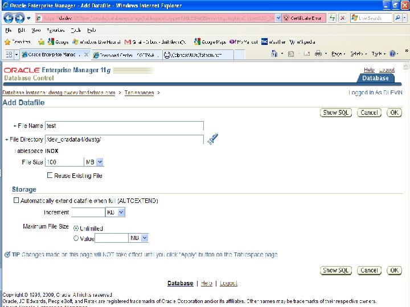Click the RSS feeds icon
Screen dimensions: 410x307
coord(291,54)
